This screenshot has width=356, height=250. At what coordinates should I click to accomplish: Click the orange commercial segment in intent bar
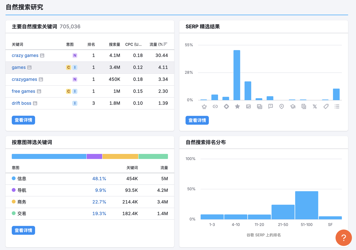pyautogui.click(x=120, y=156)
